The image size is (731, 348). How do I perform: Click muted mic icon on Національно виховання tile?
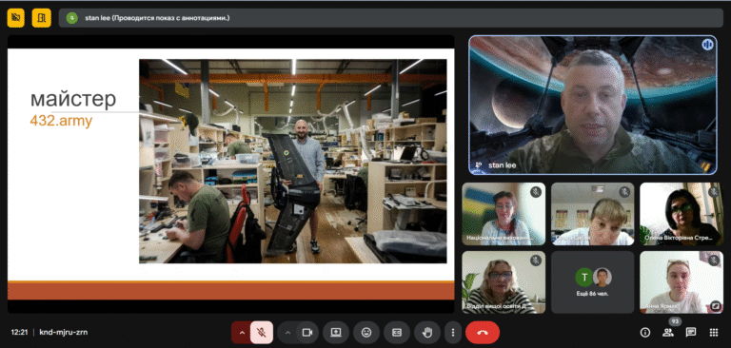point(536,192)
